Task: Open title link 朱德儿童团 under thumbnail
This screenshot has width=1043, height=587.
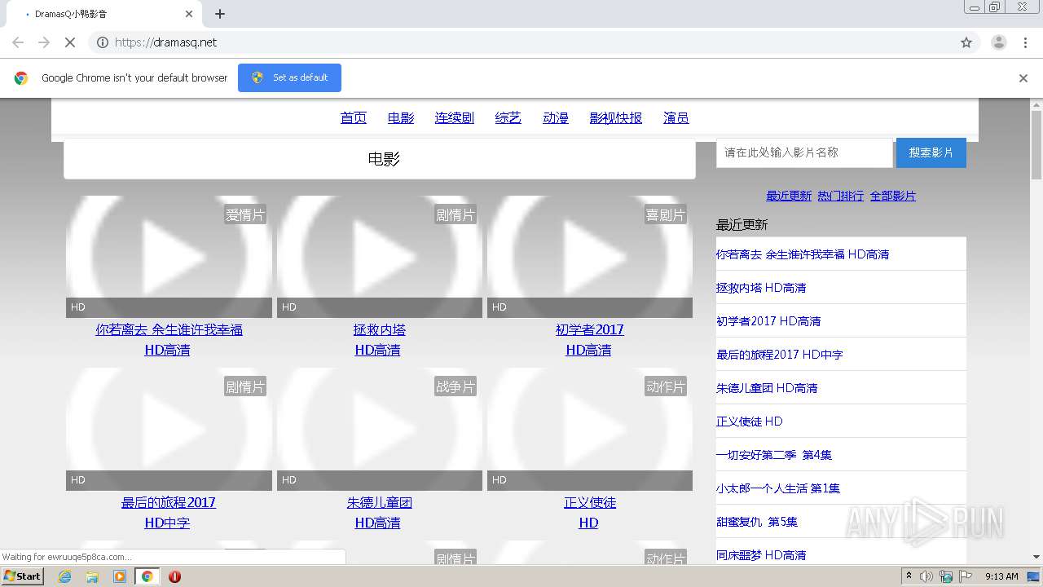Action: click(x=380, y=502)
